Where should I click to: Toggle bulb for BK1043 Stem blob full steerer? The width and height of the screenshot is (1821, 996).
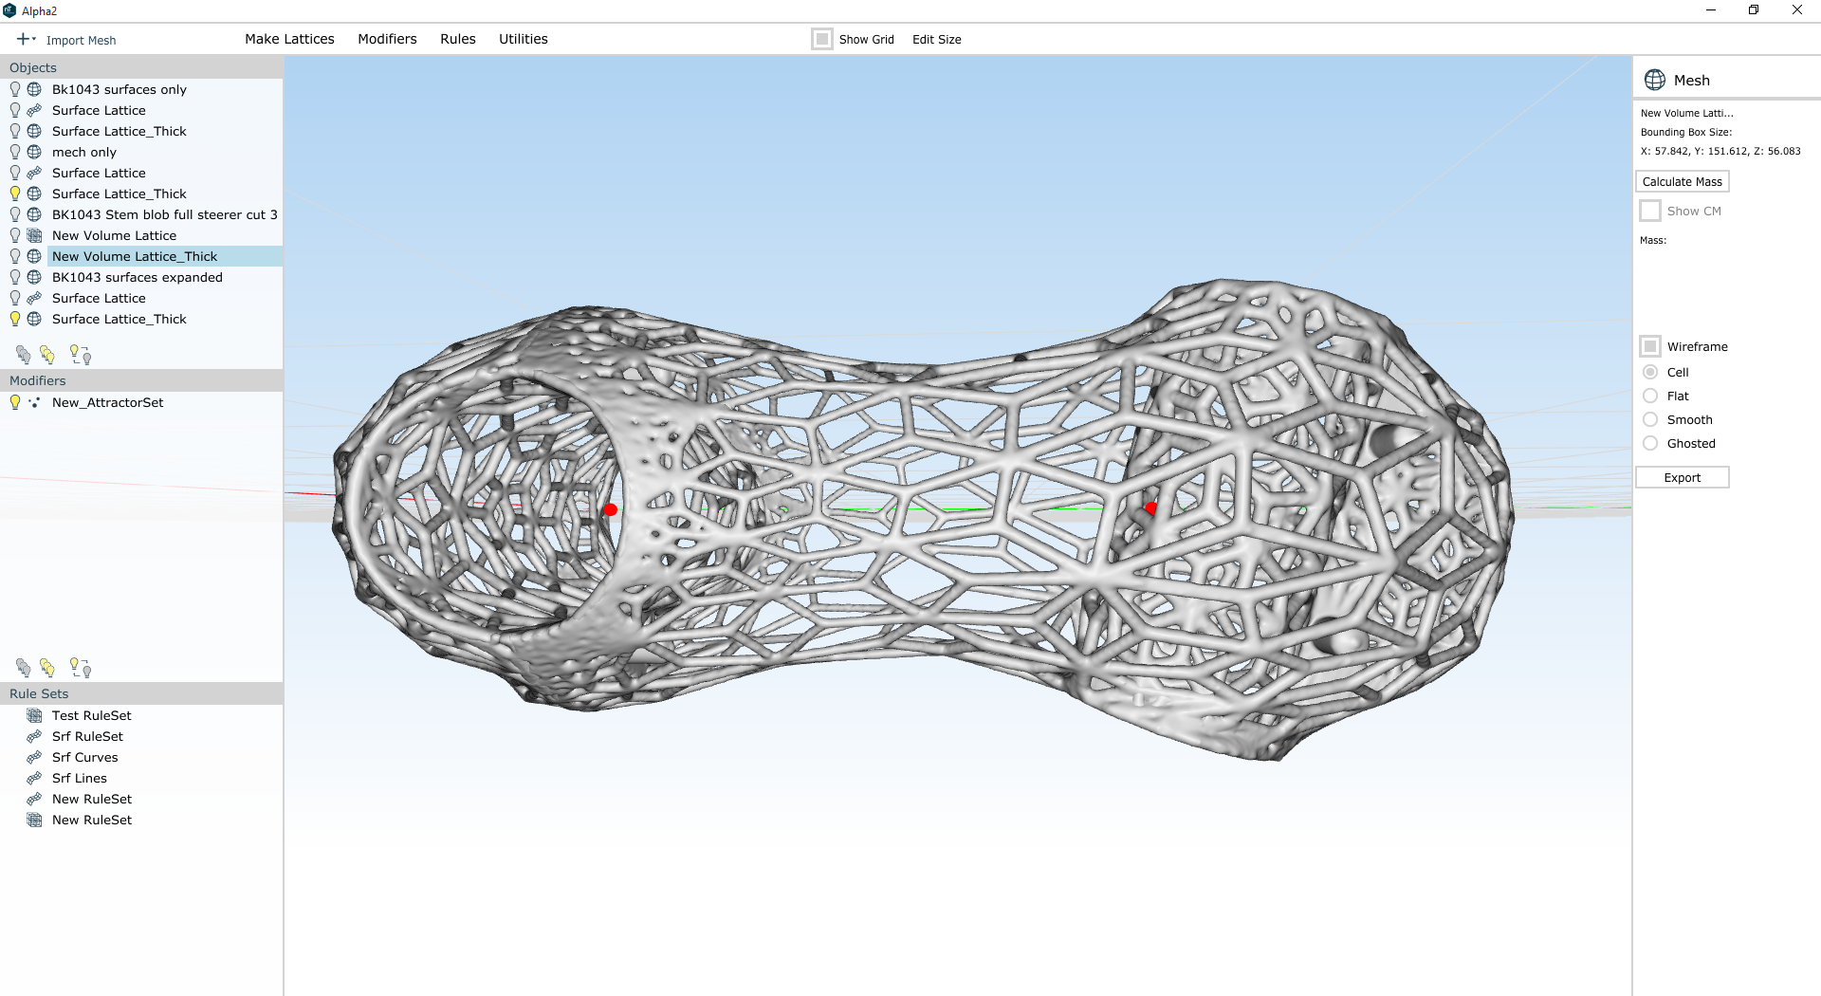point(15,214)
